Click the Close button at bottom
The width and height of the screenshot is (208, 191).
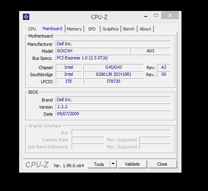(162, 164)
